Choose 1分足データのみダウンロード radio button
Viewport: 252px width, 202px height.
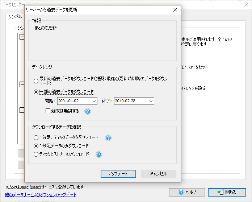(x=36, y=146)
